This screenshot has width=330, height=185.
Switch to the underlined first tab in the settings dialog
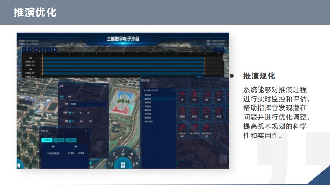tap(62, 97)
